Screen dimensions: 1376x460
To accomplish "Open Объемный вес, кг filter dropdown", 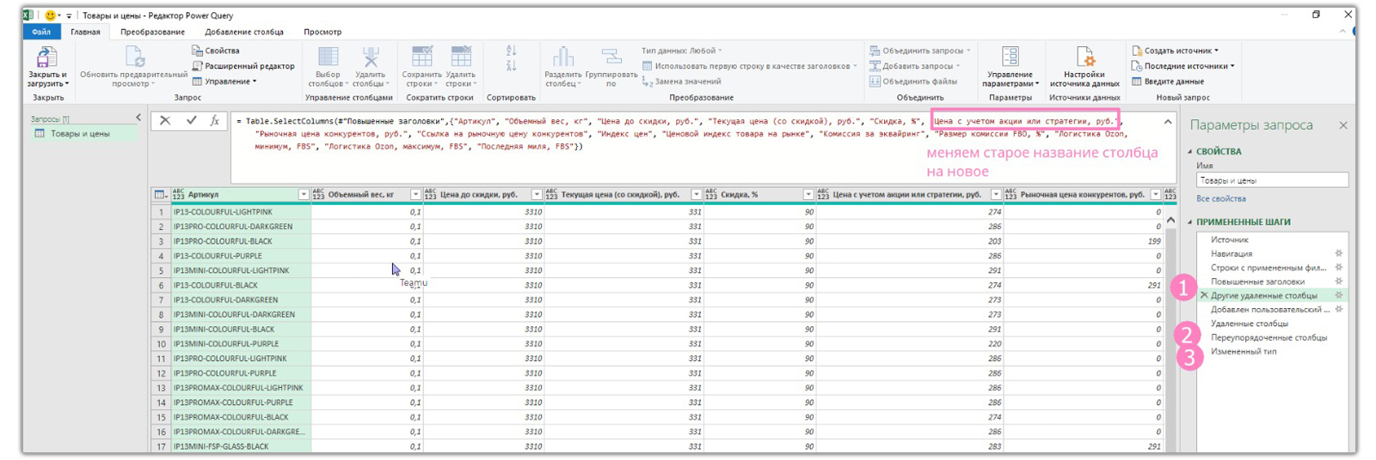I will tap(415, 195).
